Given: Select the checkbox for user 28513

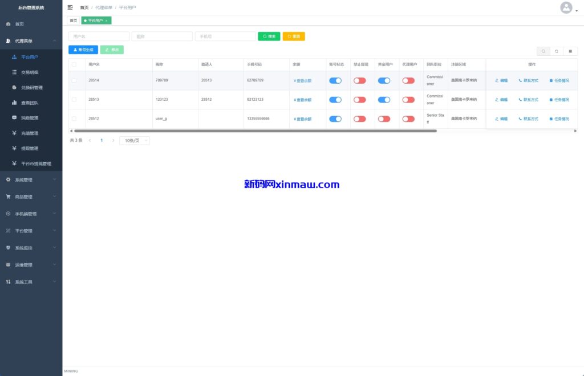Looking at the screenshot, I should click(x=74, y=100).
